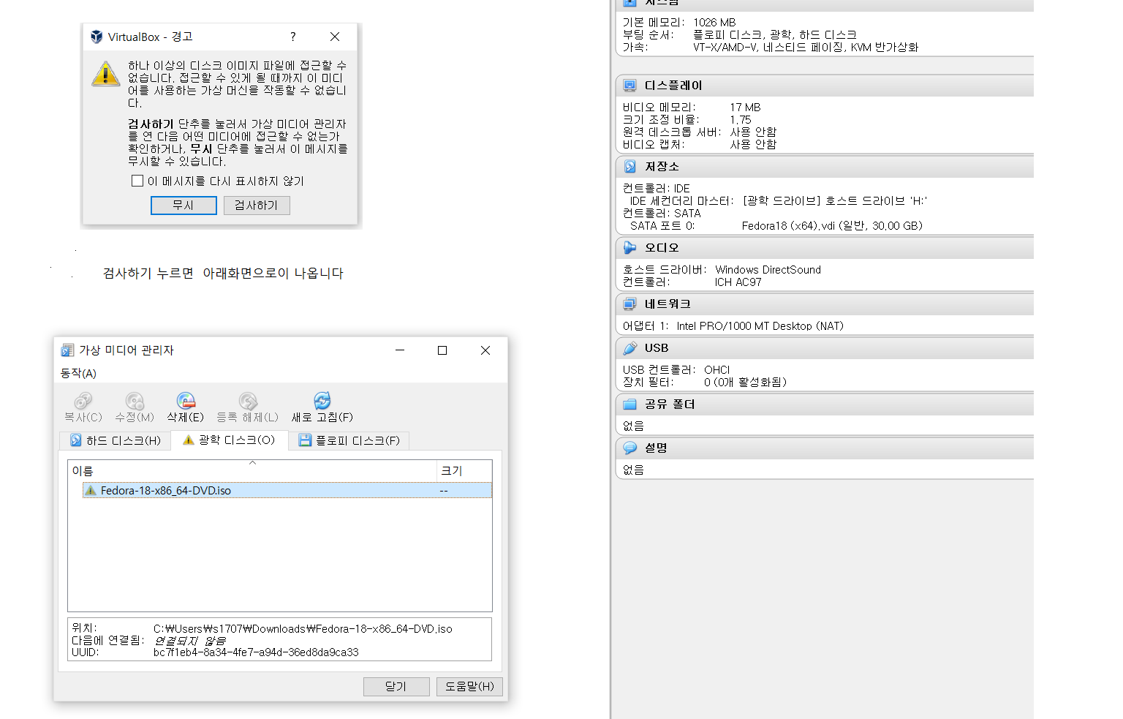The image size is (1123, 719).
Task: Click the 설명 section speech bubble icon
Action: (629, 448)
